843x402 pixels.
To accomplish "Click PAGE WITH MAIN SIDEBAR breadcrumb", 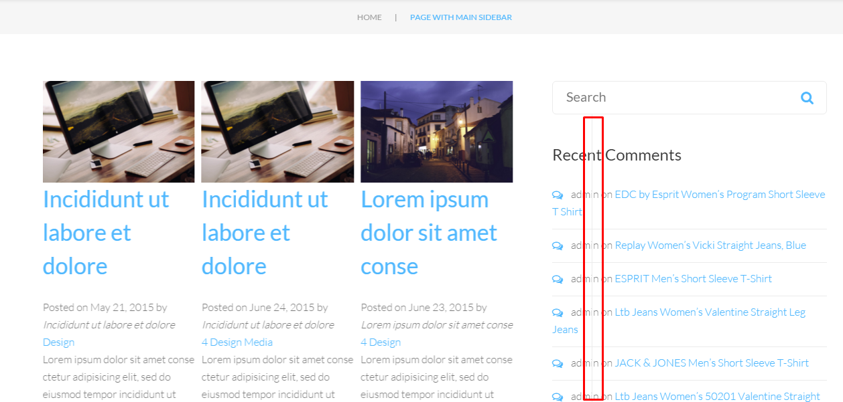I will pos(461,17).
